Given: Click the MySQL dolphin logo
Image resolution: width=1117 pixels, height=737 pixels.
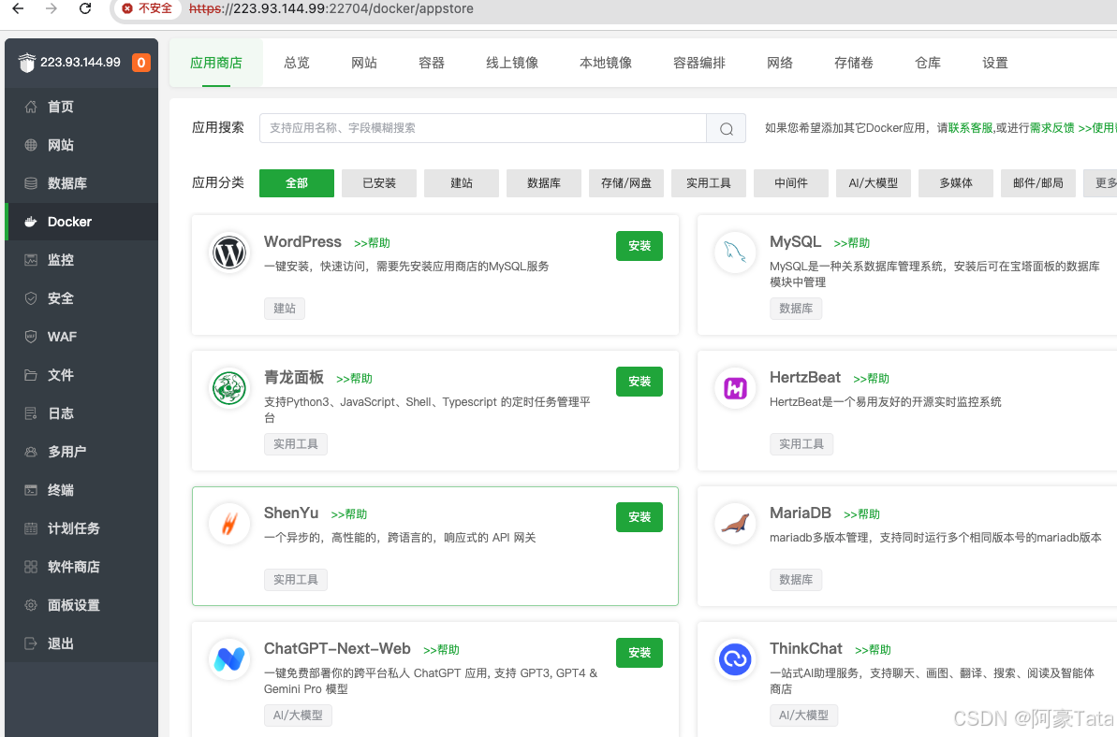Looking at the screenshot, I should coord(735,253).
